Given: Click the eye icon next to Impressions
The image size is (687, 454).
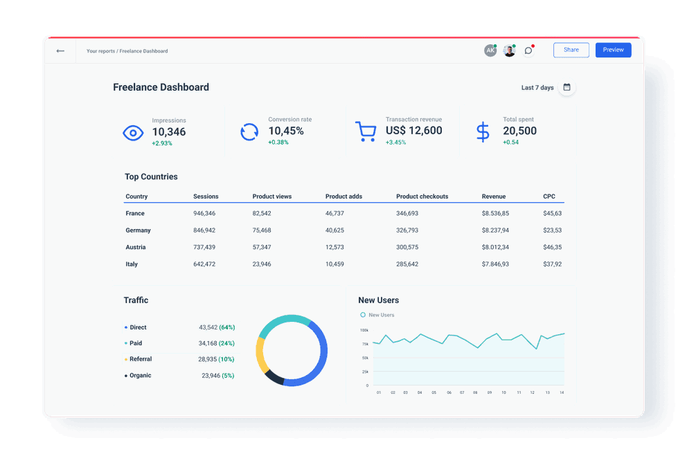Looking at the screenshot, I should pos(133,132).
